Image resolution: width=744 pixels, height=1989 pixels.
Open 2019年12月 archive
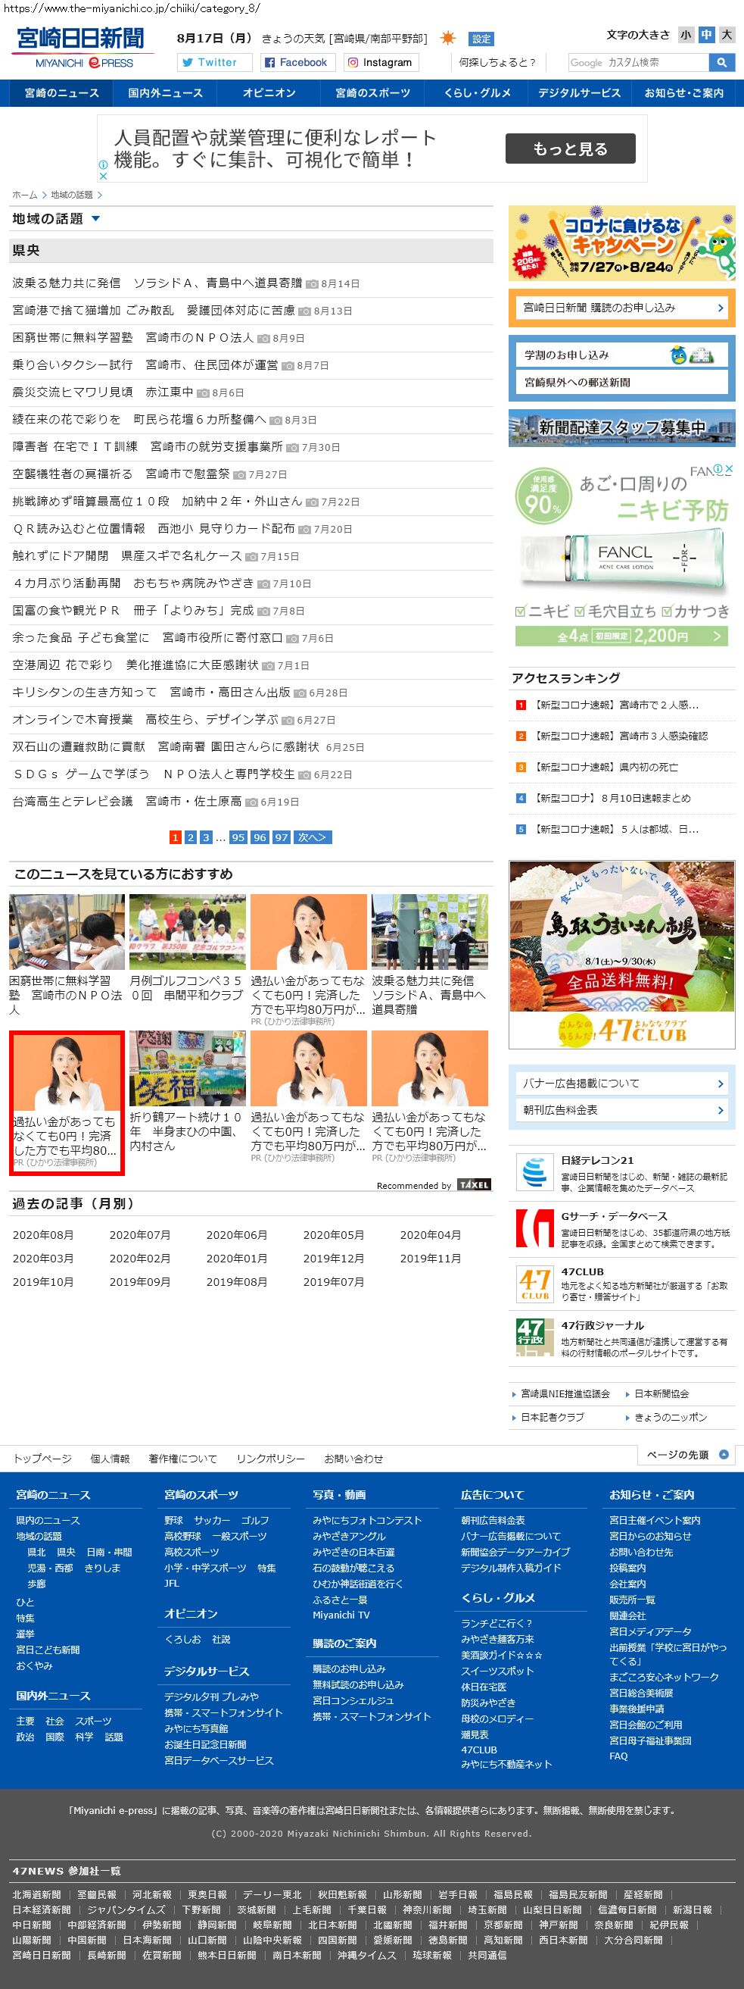coord(333,1258)
